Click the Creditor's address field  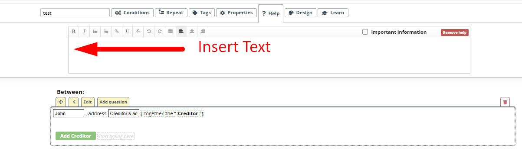click(x=124, y=113)
